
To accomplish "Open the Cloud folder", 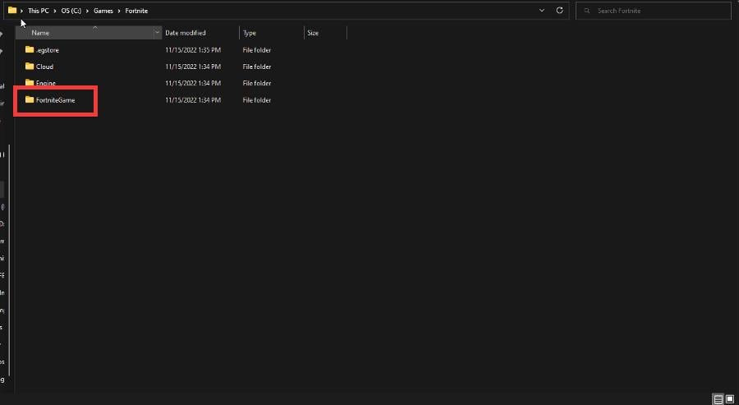I will tap(44, 67).
